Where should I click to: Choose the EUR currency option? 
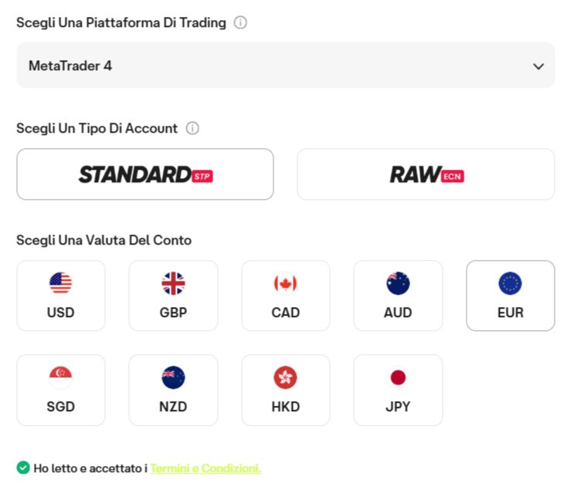coord(510,295)
